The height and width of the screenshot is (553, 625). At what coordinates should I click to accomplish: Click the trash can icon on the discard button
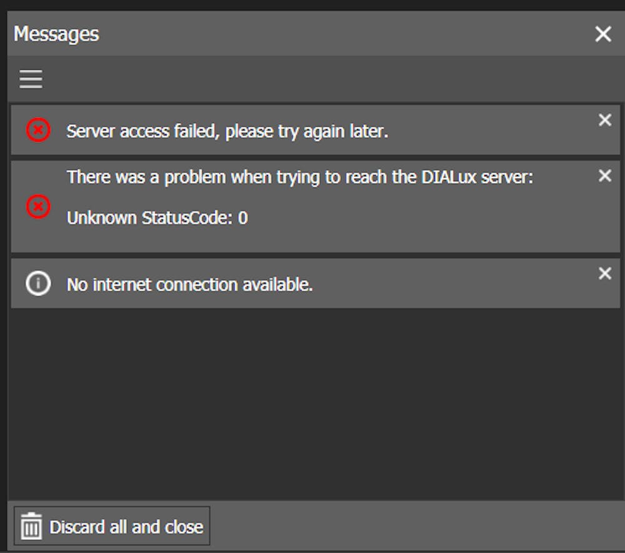(x=31, y=526)
